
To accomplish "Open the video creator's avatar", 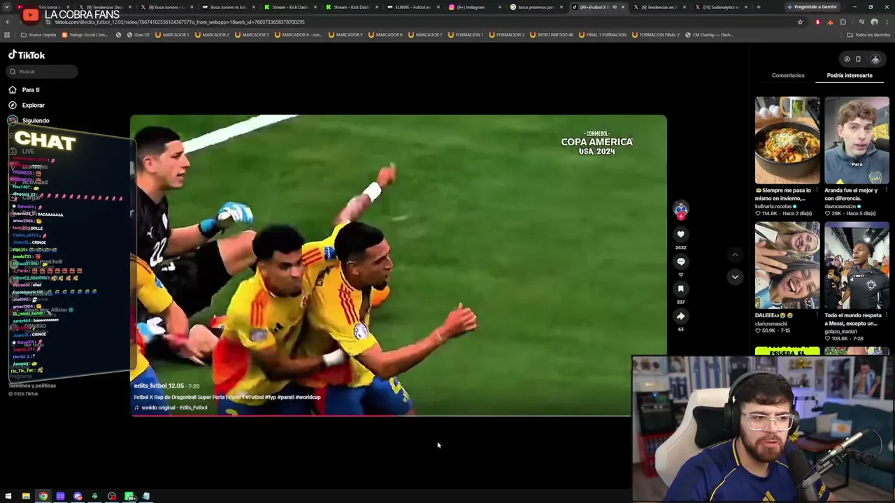I will pyautogui.click(x=680, y=208).
